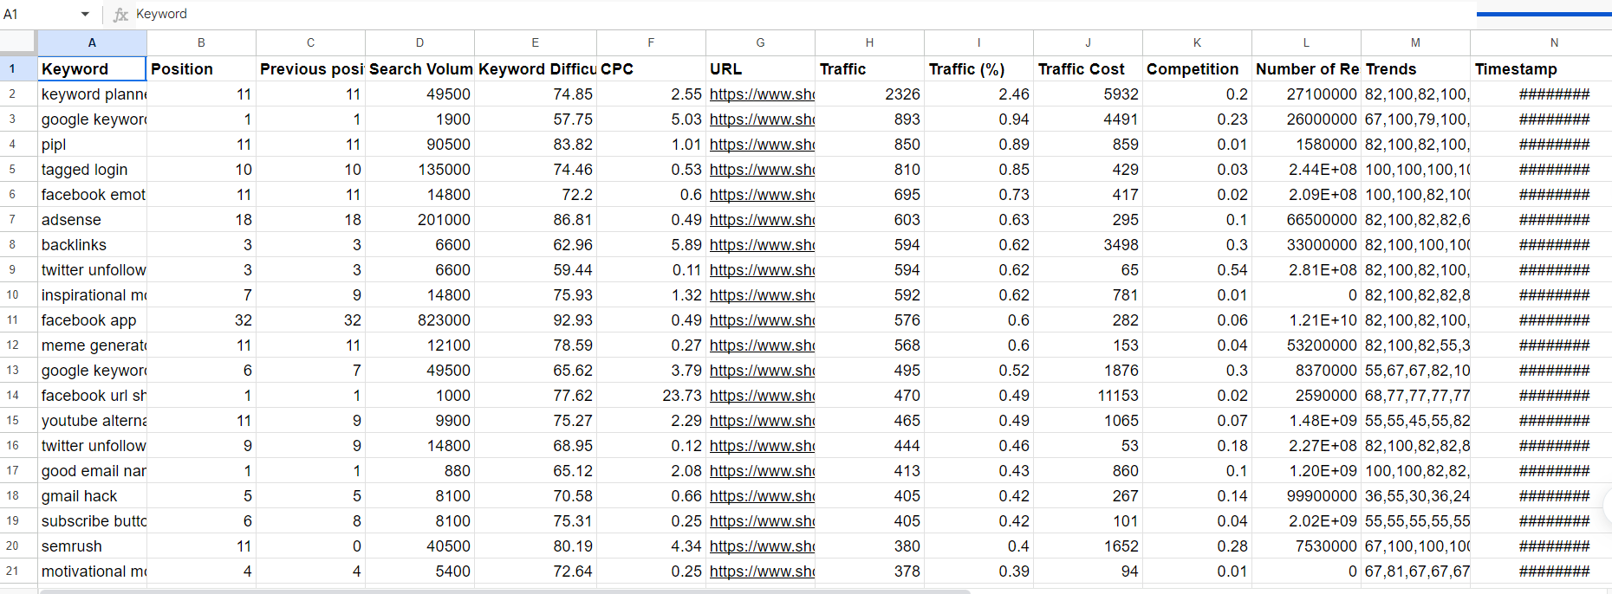Open the URL link in the adsense row
Image resolution: width=1612 pixels, height=594 pixels.
click(x=762, y=219)
